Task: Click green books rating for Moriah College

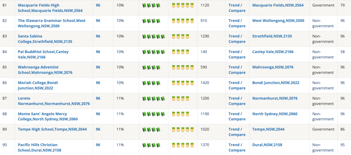Action: (x=151, y=83)
